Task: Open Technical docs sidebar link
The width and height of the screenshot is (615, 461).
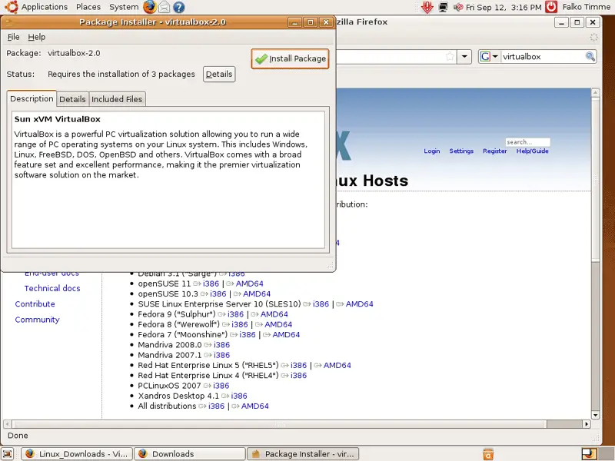Action: pyautogui.click(x=52, y=289)
